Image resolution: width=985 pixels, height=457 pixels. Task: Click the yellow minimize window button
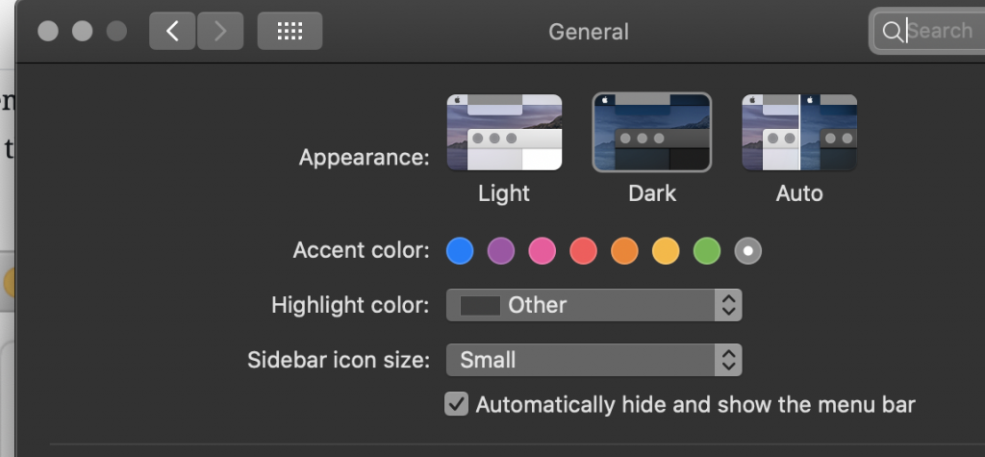pos(83,31)
